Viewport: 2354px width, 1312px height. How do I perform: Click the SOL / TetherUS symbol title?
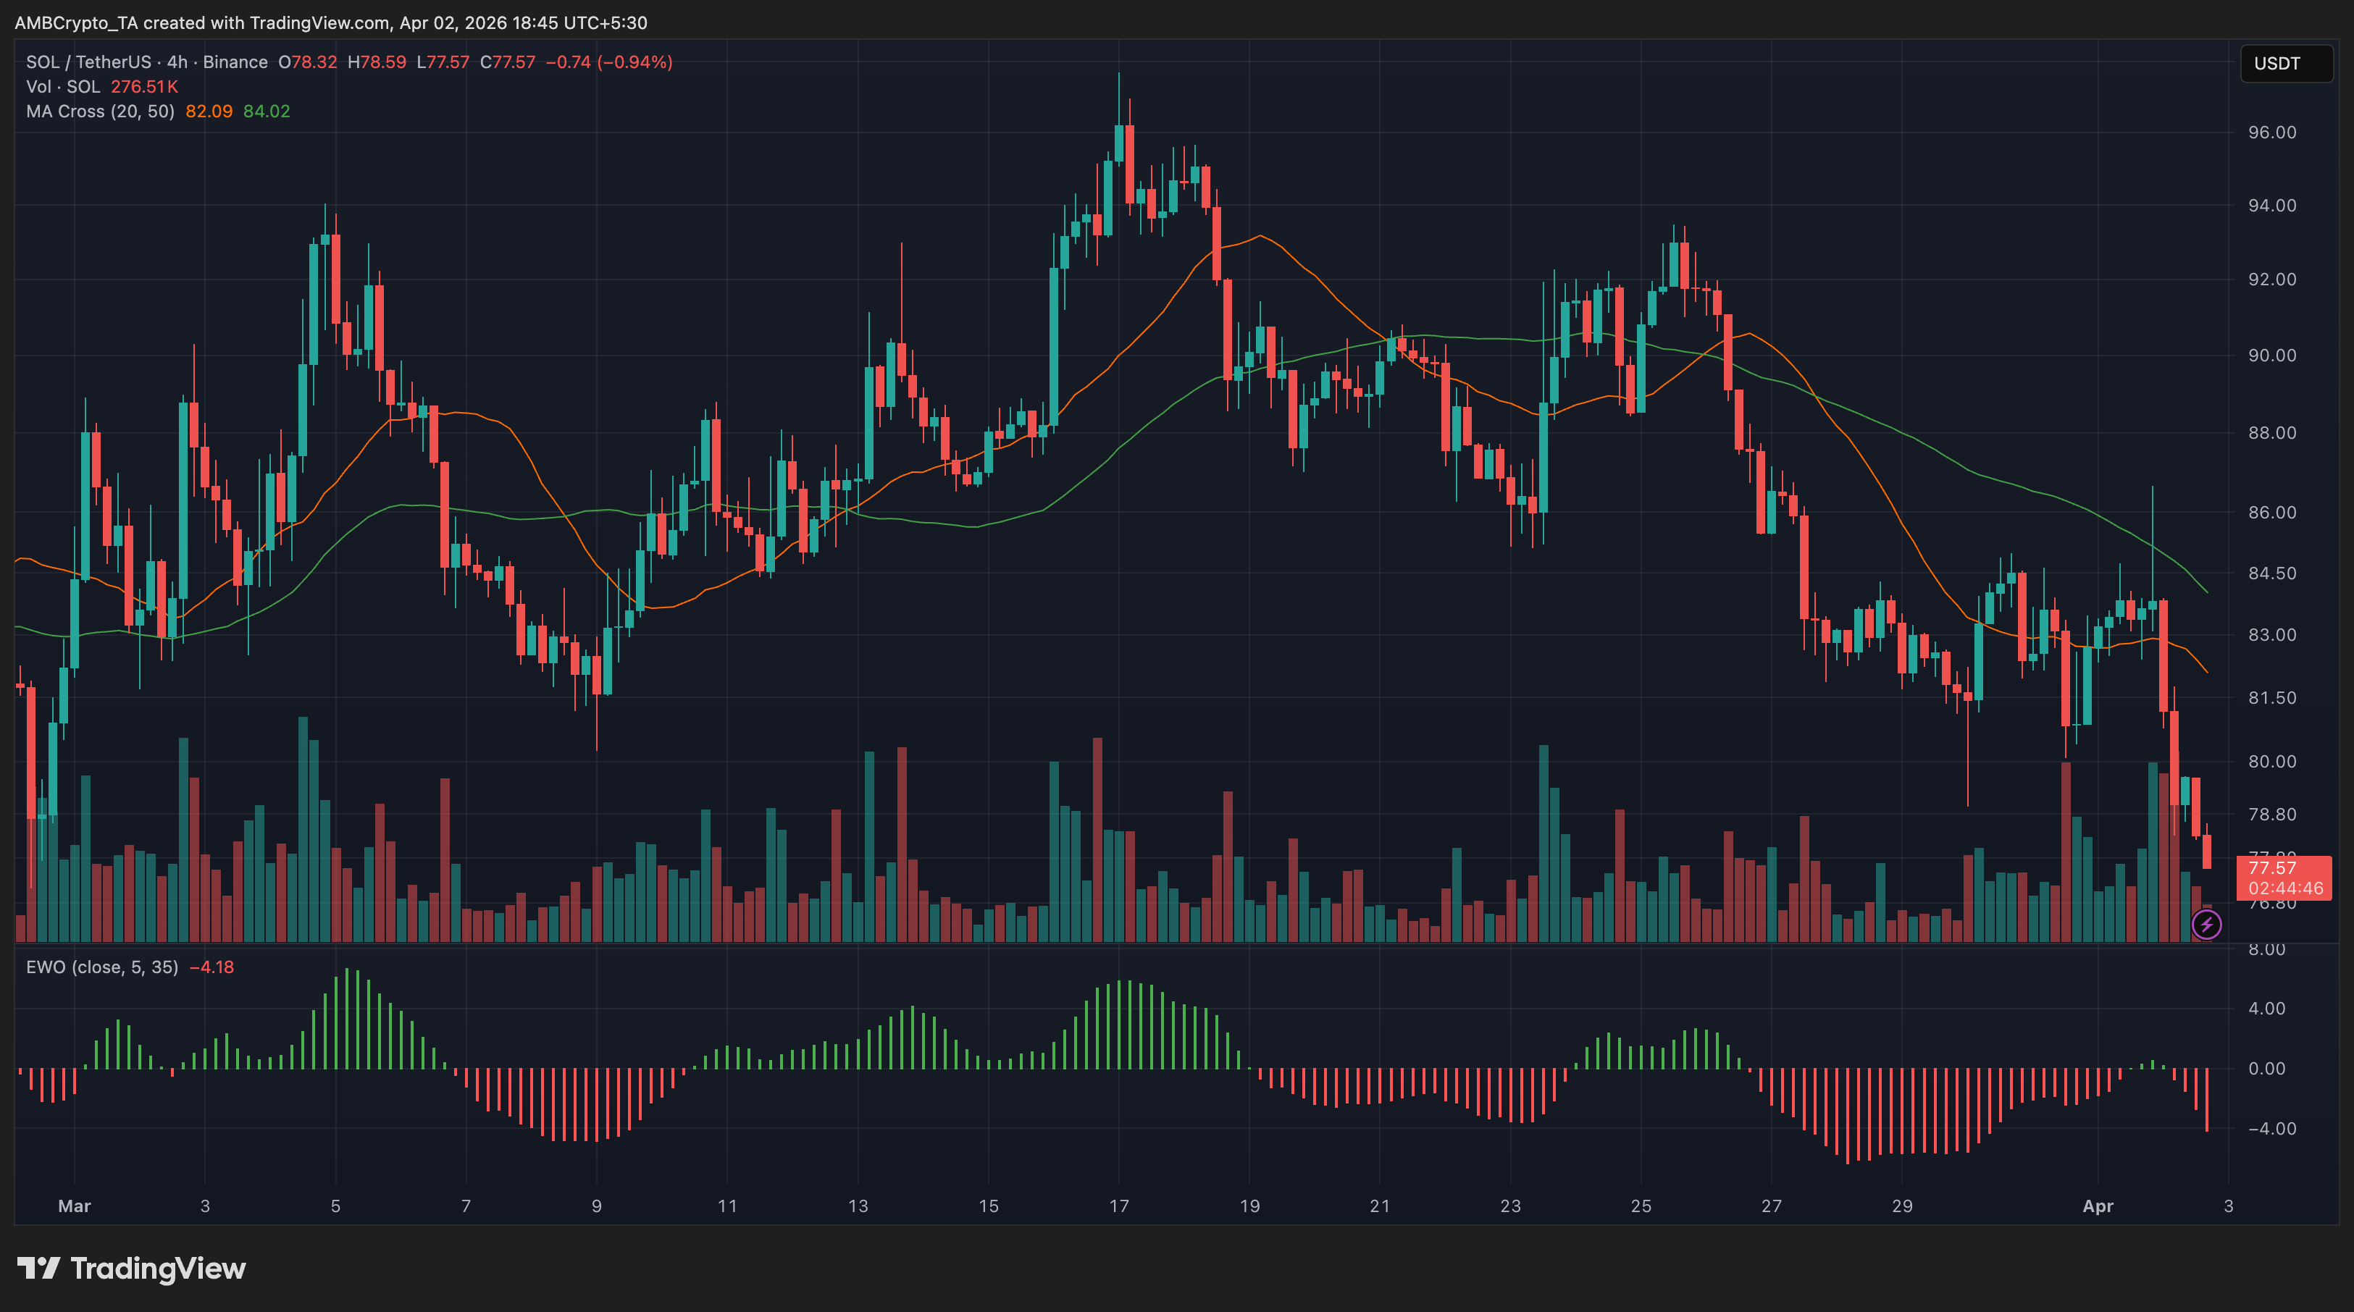(x=88, y=62)
